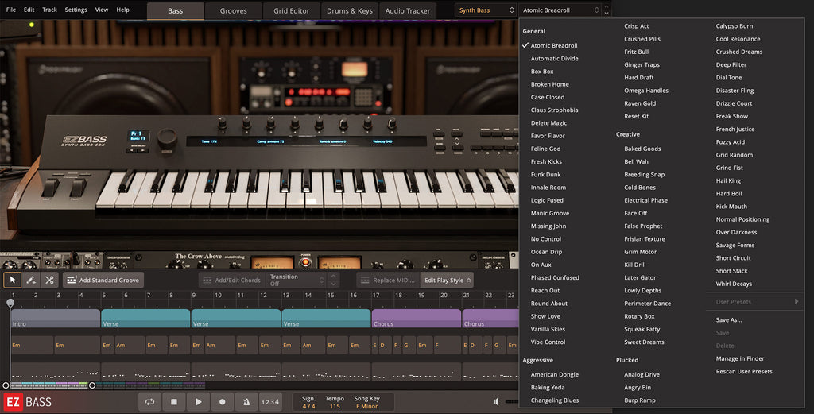Click the song overview right loop handle

point(92,385)
